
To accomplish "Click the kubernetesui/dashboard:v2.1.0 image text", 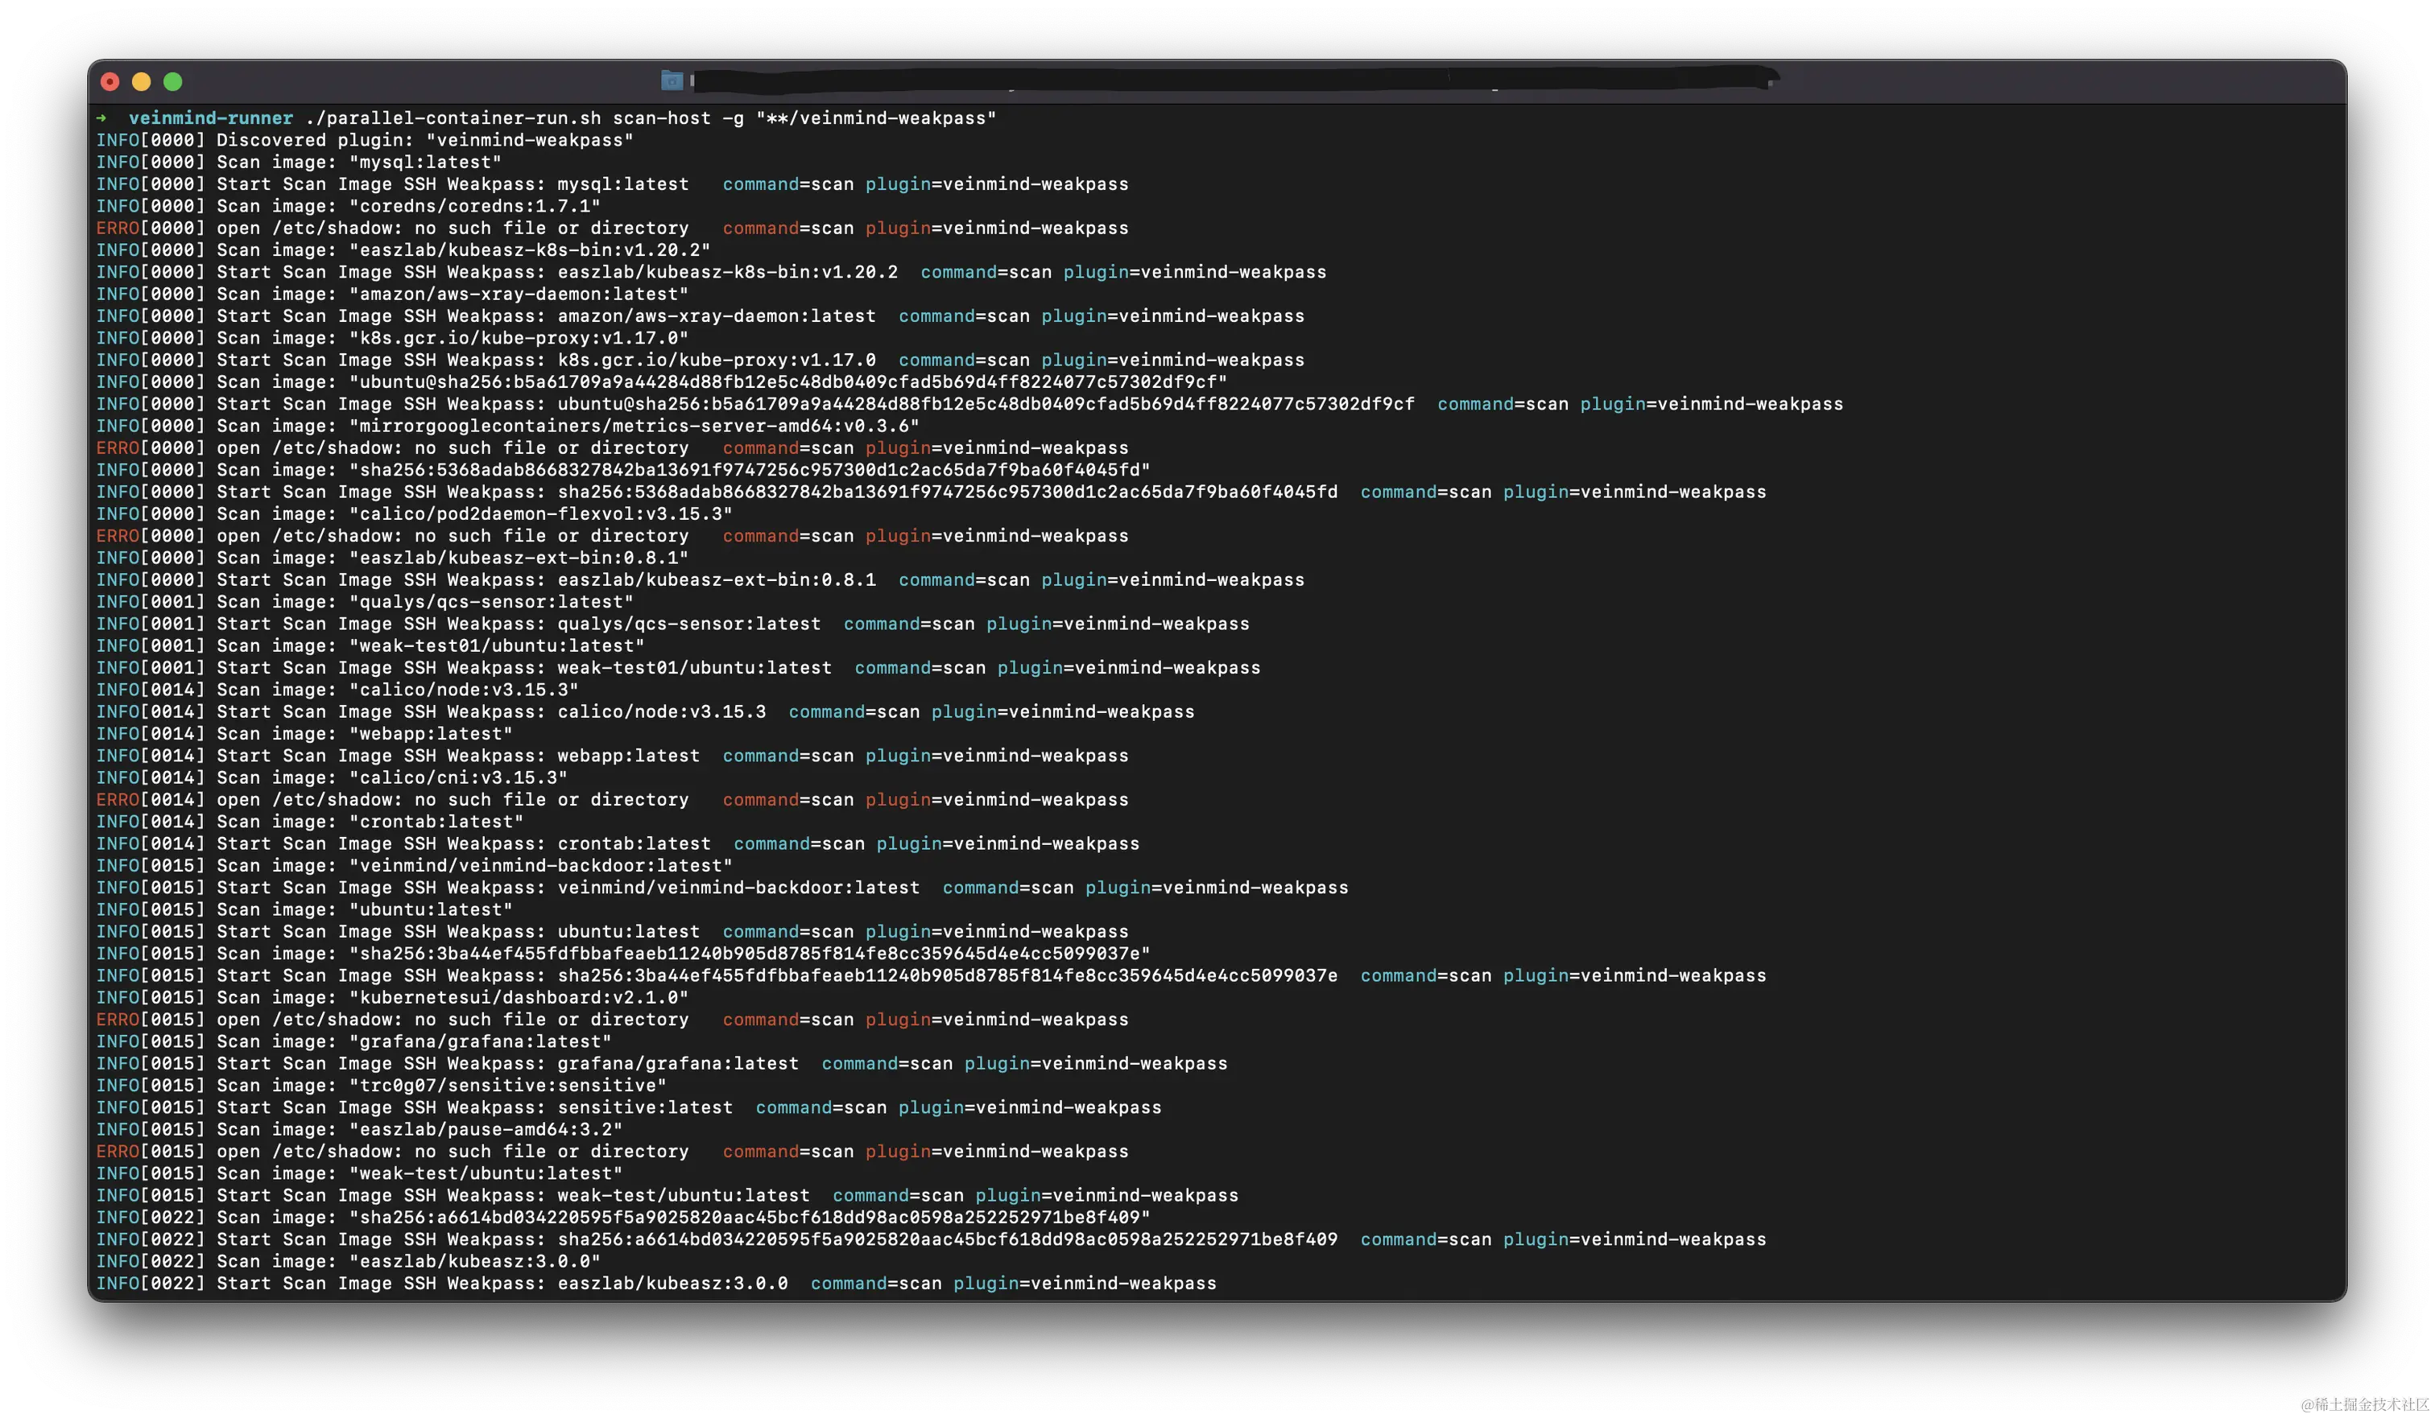I will tap(518, 997).
